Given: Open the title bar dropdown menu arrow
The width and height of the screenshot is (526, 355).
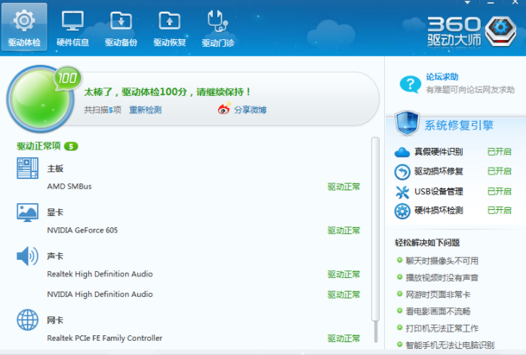Looking at the screenshot, I should (467, 2).
